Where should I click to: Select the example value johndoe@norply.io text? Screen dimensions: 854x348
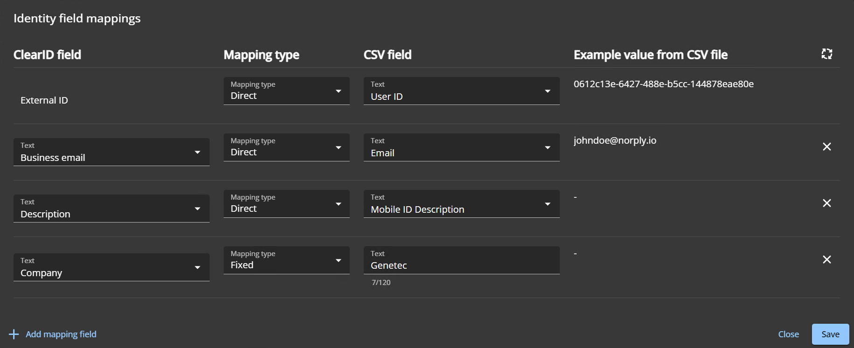click(x=615, y=140)
